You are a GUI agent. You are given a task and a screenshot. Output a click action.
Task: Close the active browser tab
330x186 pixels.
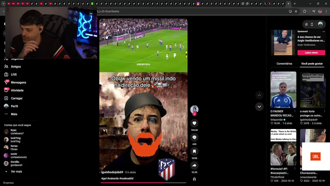pos(288,4)
